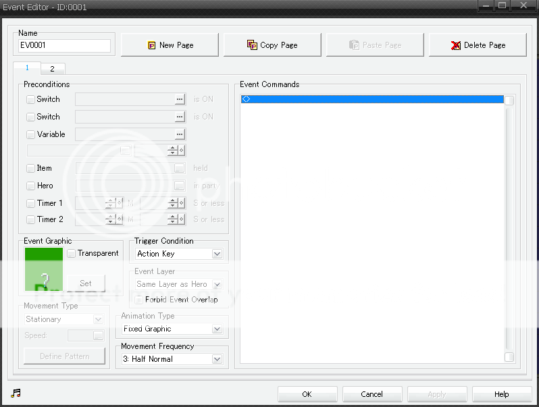Check the Hero precondition checkbox
Screen dimensions: 539x407
point(30,186)
